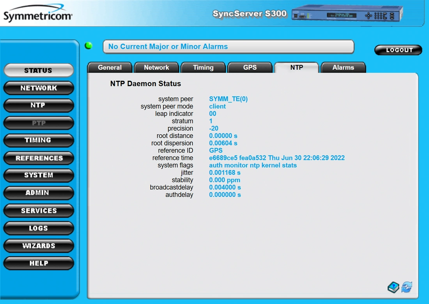429x304 pixels.
Task: Open the SYSTEM sidebar menu
Action: tap(39, 176)
